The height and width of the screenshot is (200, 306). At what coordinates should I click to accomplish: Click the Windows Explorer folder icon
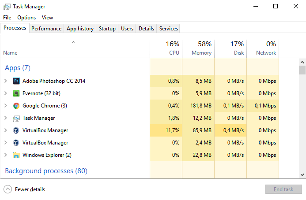[x=16, y=155]
